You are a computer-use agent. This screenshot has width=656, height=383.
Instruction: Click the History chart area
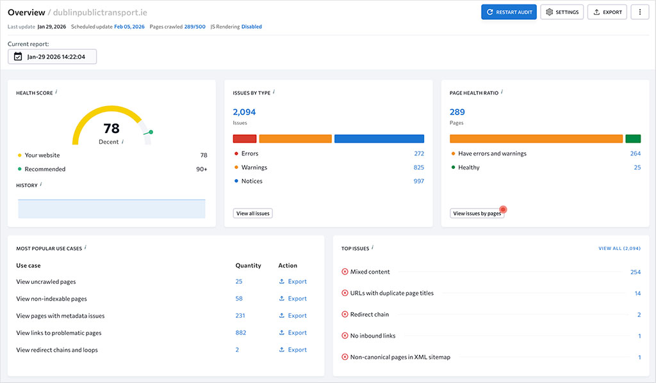pyautogui.click(x=110, y=208)
